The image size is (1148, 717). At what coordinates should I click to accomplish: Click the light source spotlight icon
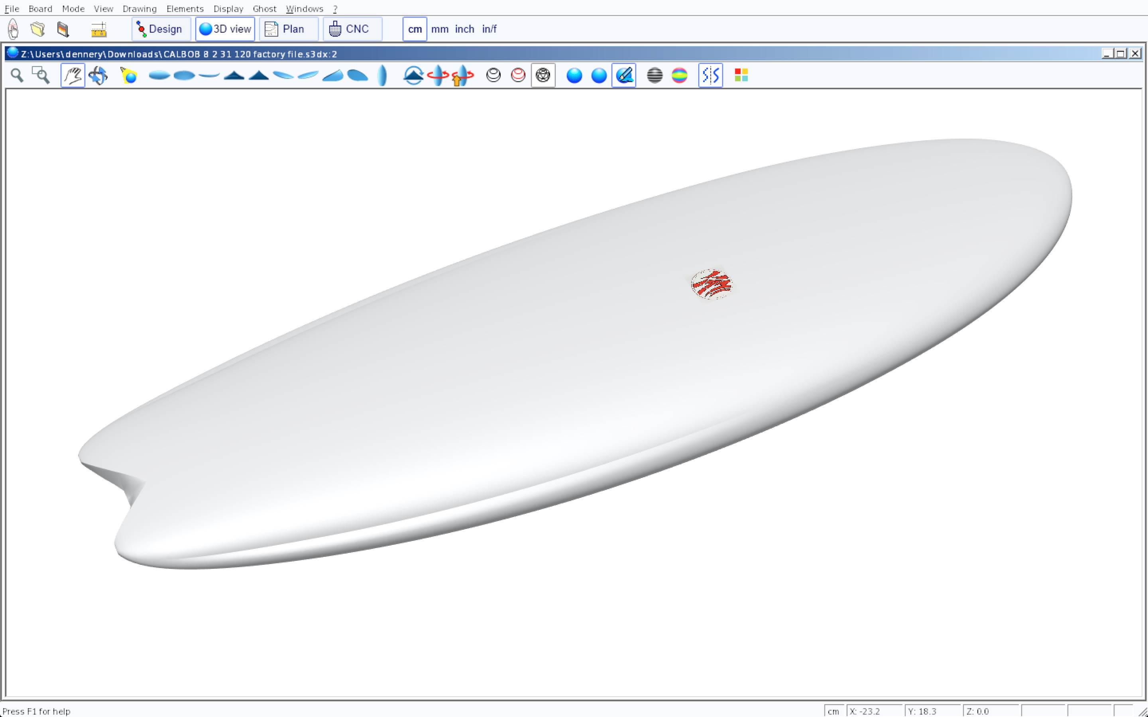tap(129, 75)
